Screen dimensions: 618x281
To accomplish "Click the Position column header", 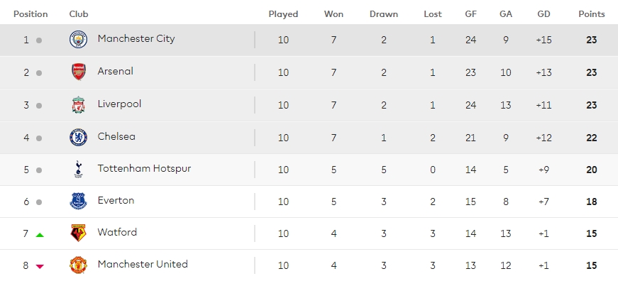I will [x=31, y=14].
